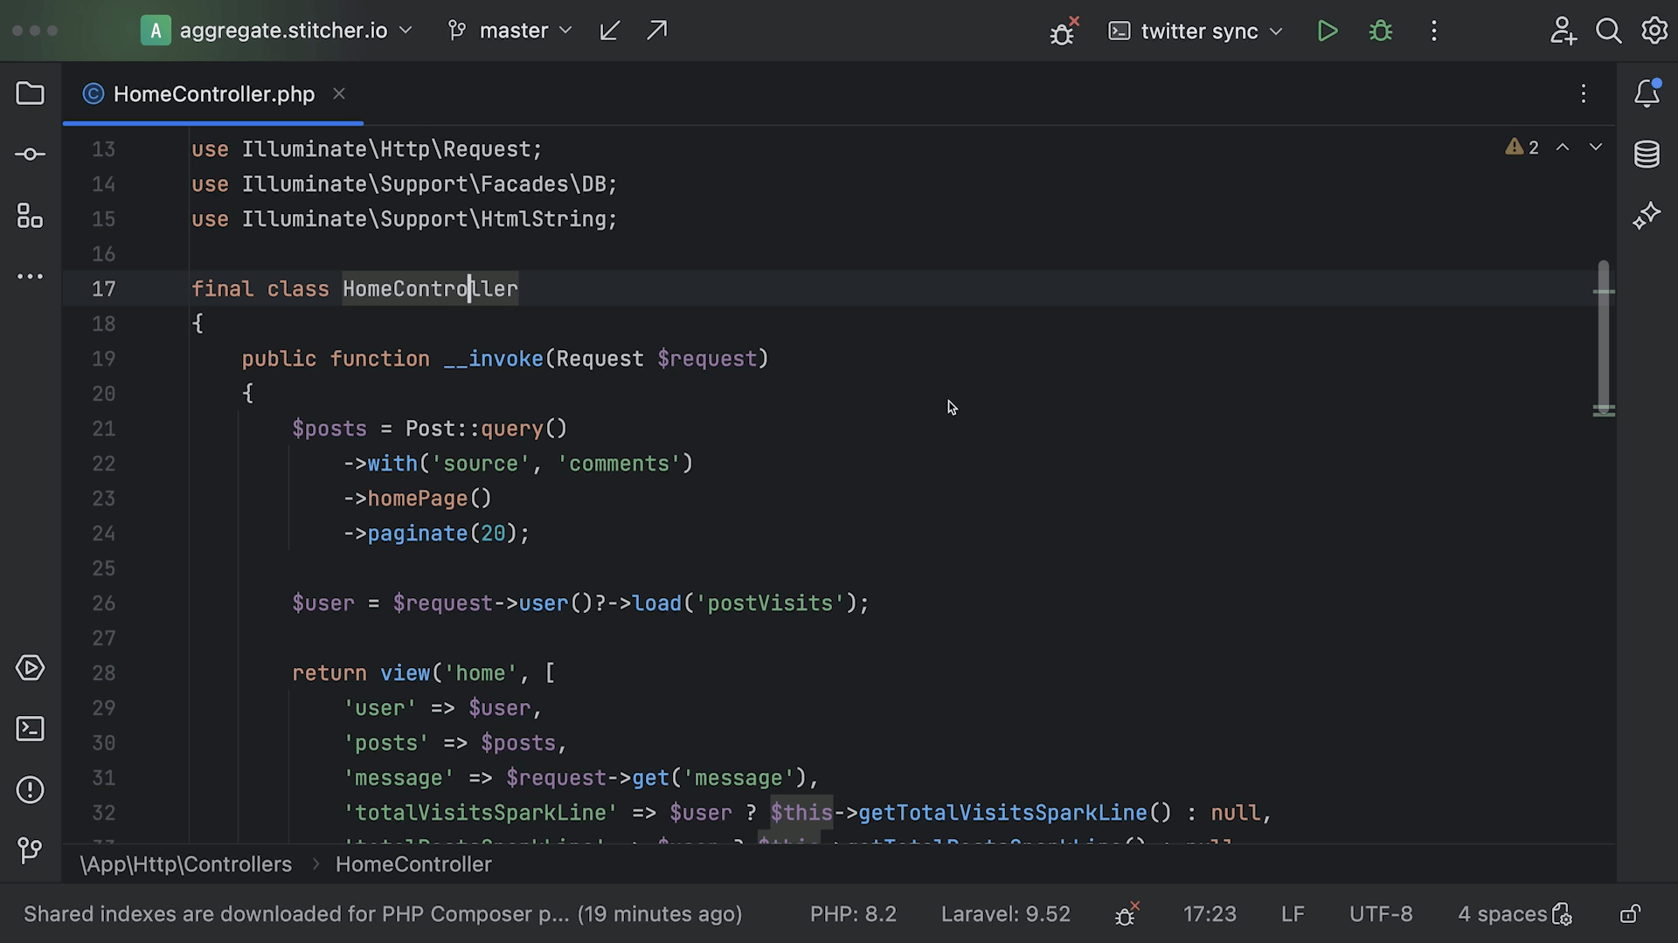The height and width of the screenshot is (943, 1678).
Task: Open the Terminal tool window
Action: (x=30, y=729)
